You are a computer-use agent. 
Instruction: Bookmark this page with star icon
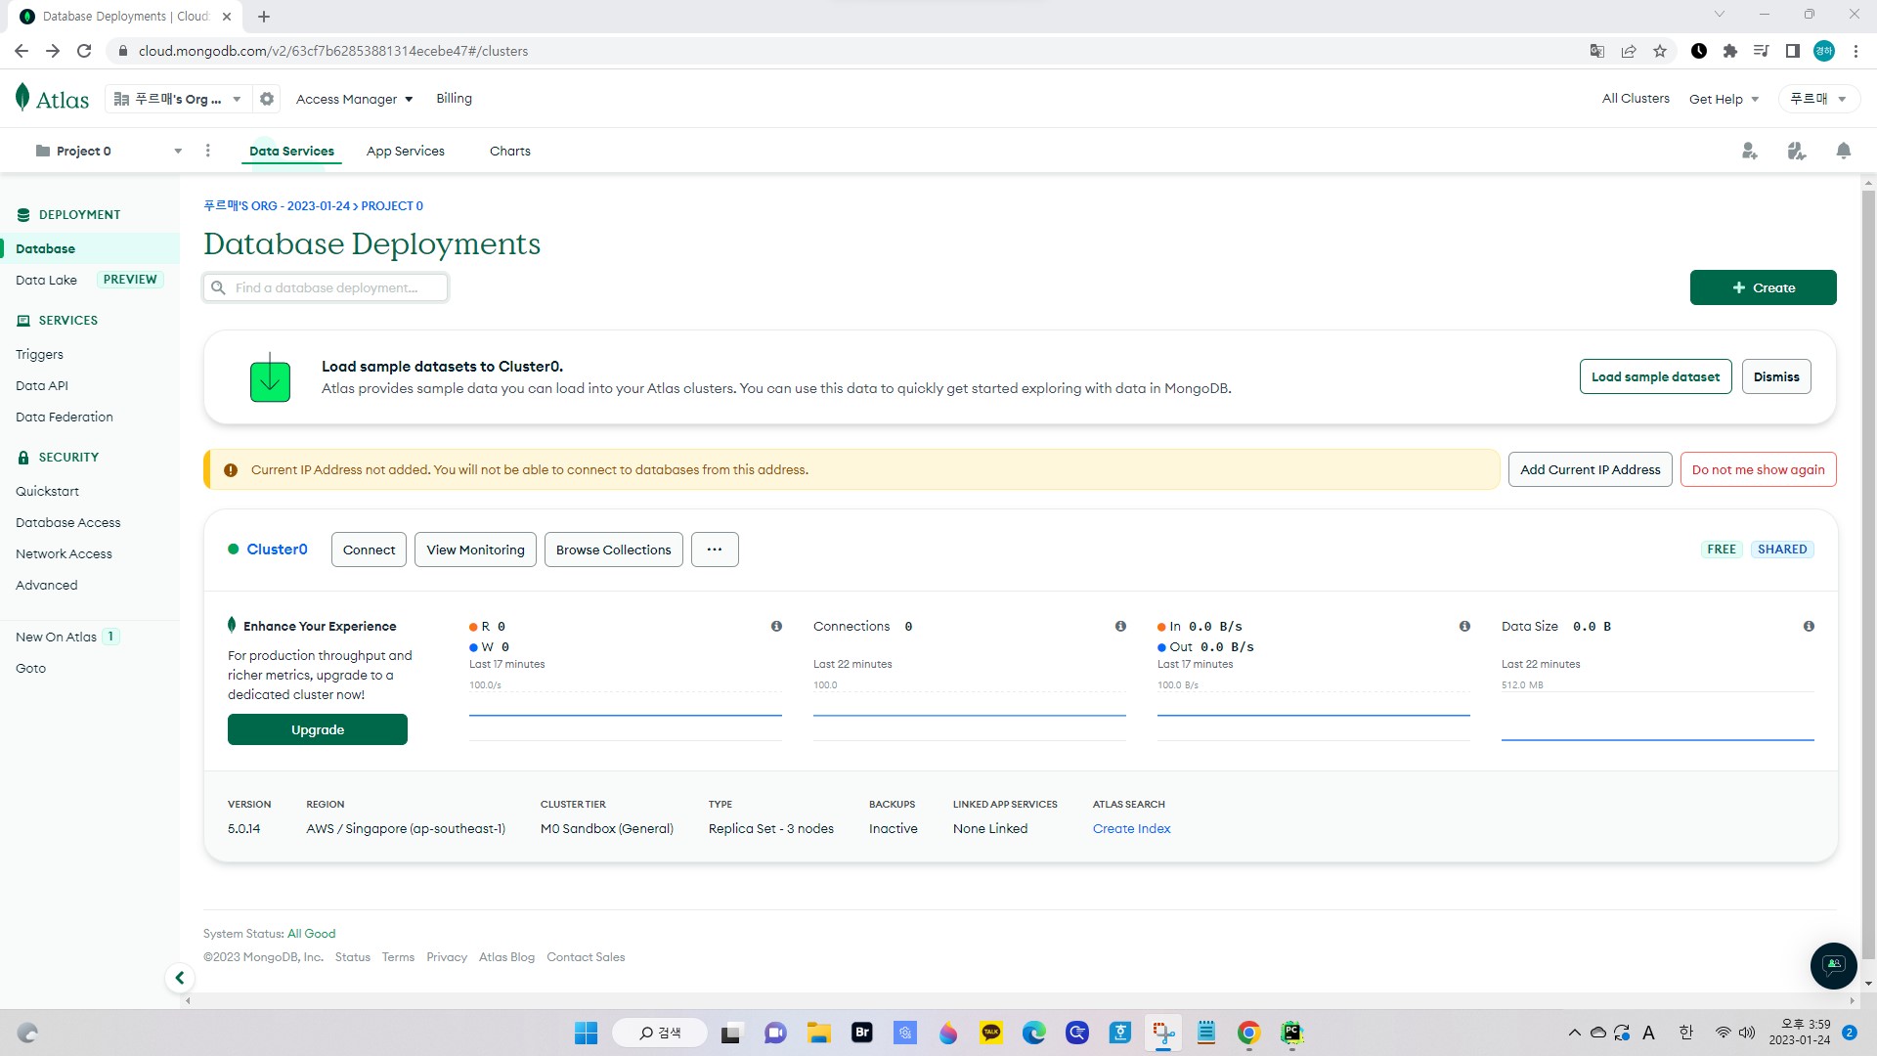pyautogui.click(x=1660, y=51)
